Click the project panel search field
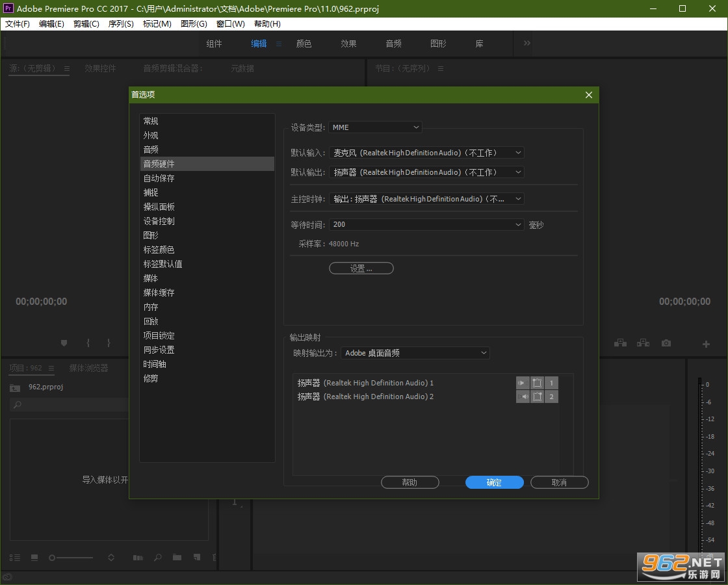Screen dimensions: 728x585 tap(69, 405)
